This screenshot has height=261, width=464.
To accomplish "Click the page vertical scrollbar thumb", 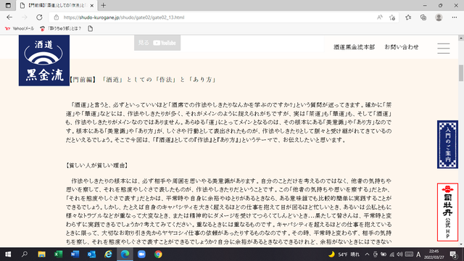I will point(461,72).
